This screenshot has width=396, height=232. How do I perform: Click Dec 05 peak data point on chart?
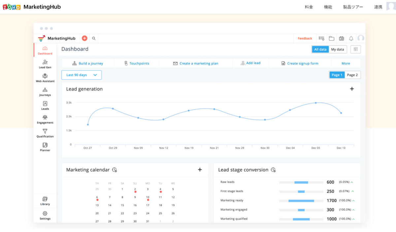(315, 103)
